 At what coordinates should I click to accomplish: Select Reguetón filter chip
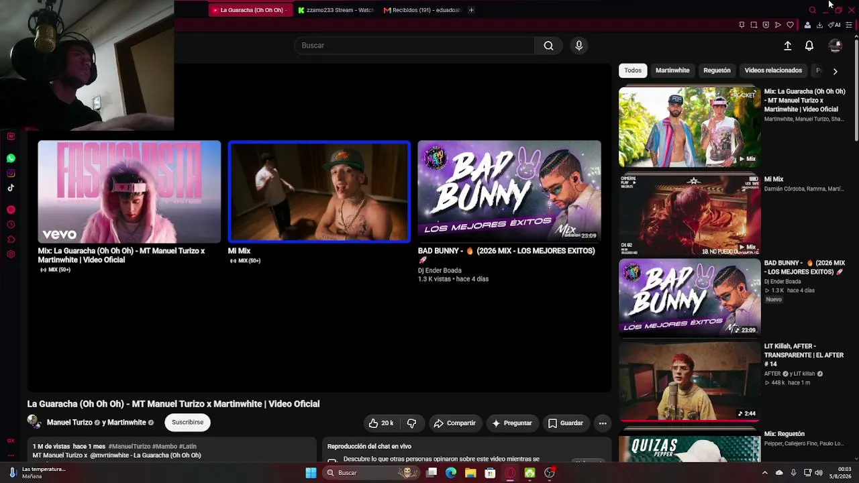tap(717, 70)
